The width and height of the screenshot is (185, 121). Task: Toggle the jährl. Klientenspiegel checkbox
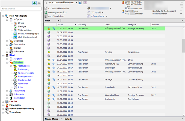pos(15,37)
